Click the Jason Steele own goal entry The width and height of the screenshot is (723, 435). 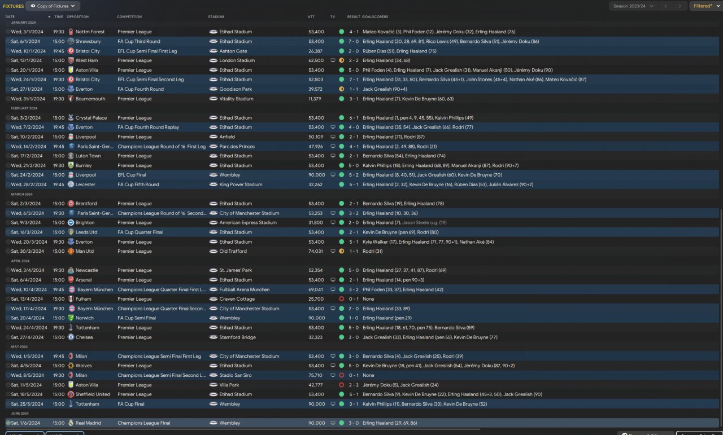[424, 223]
